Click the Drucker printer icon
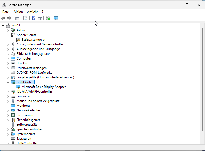205x151 pixels. coord(13,63)
